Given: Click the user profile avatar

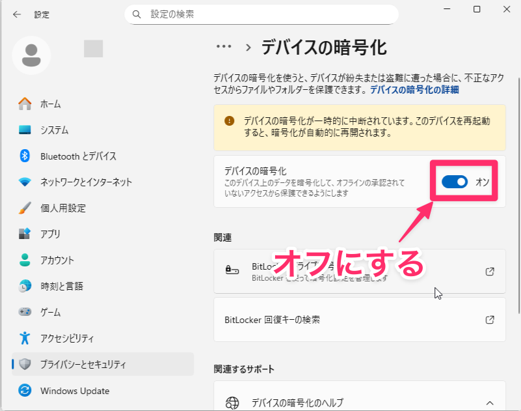Looking at the screenshot, I should tap(31, 56).
